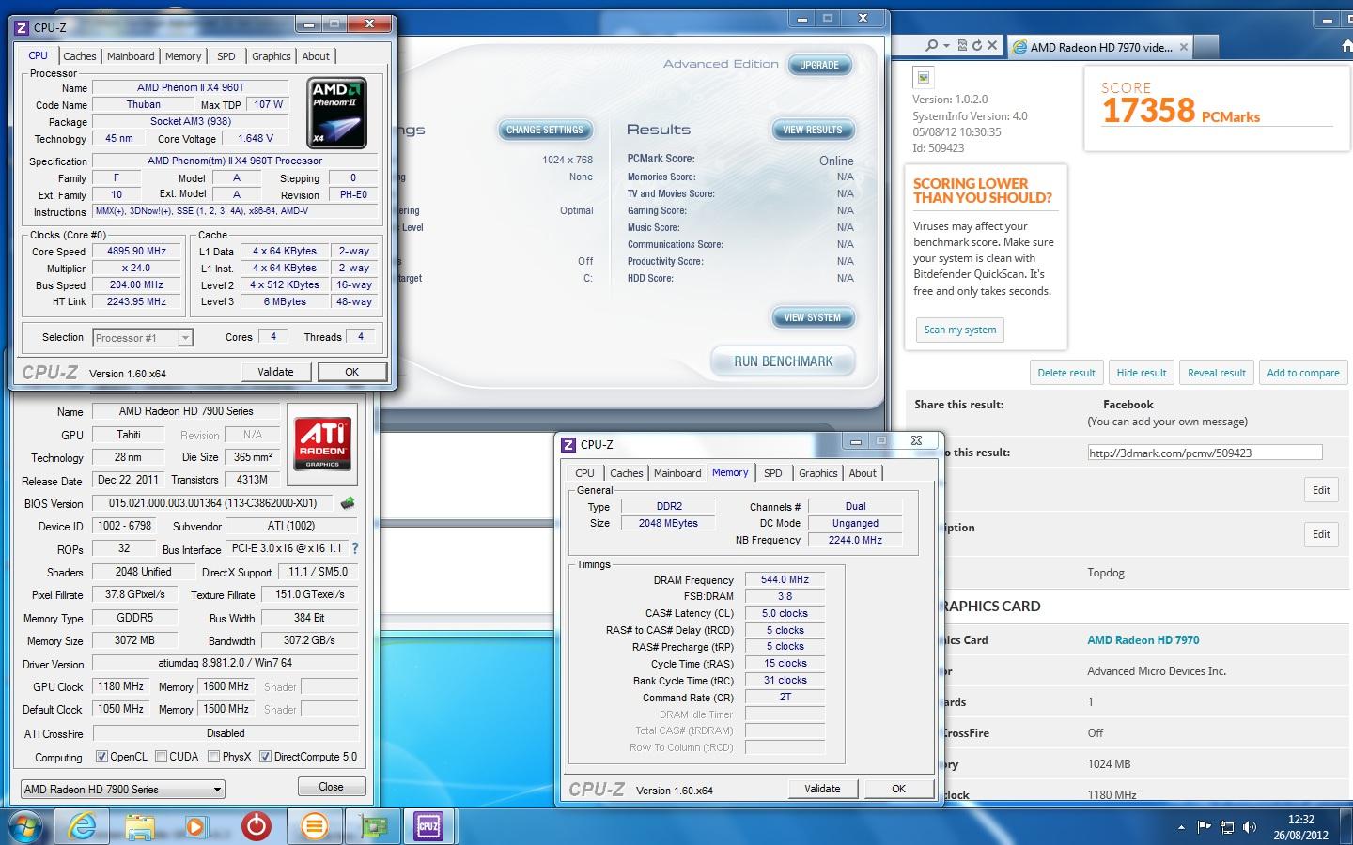Click the browser compatibility view icon
The height and width of the screenshot is (845, 1353).
pyautogui.click(x=962, y=45)
